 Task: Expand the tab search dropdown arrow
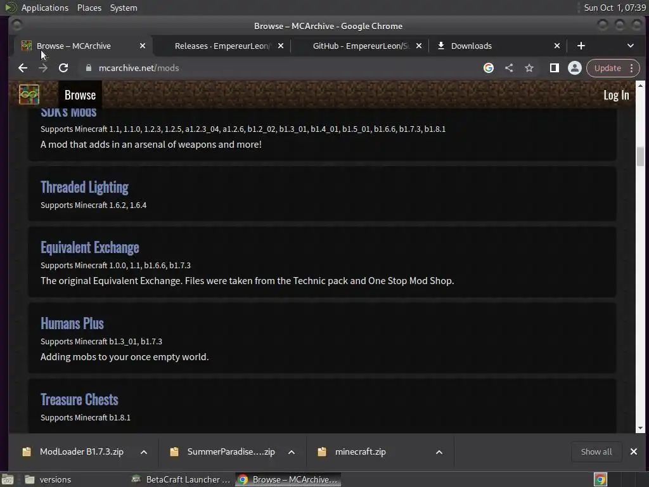[631, 46]
